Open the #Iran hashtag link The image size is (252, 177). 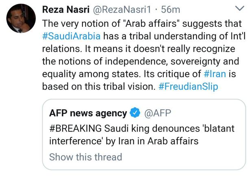pyautogui.click(x=215, y=74)
